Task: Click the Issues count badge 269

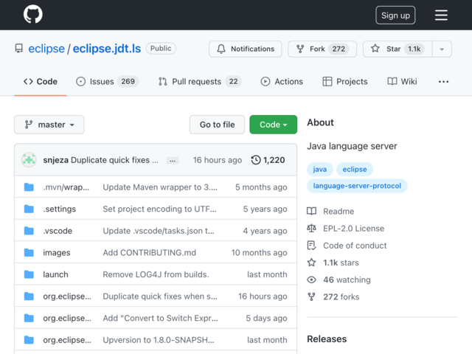Action: (128, 82)
